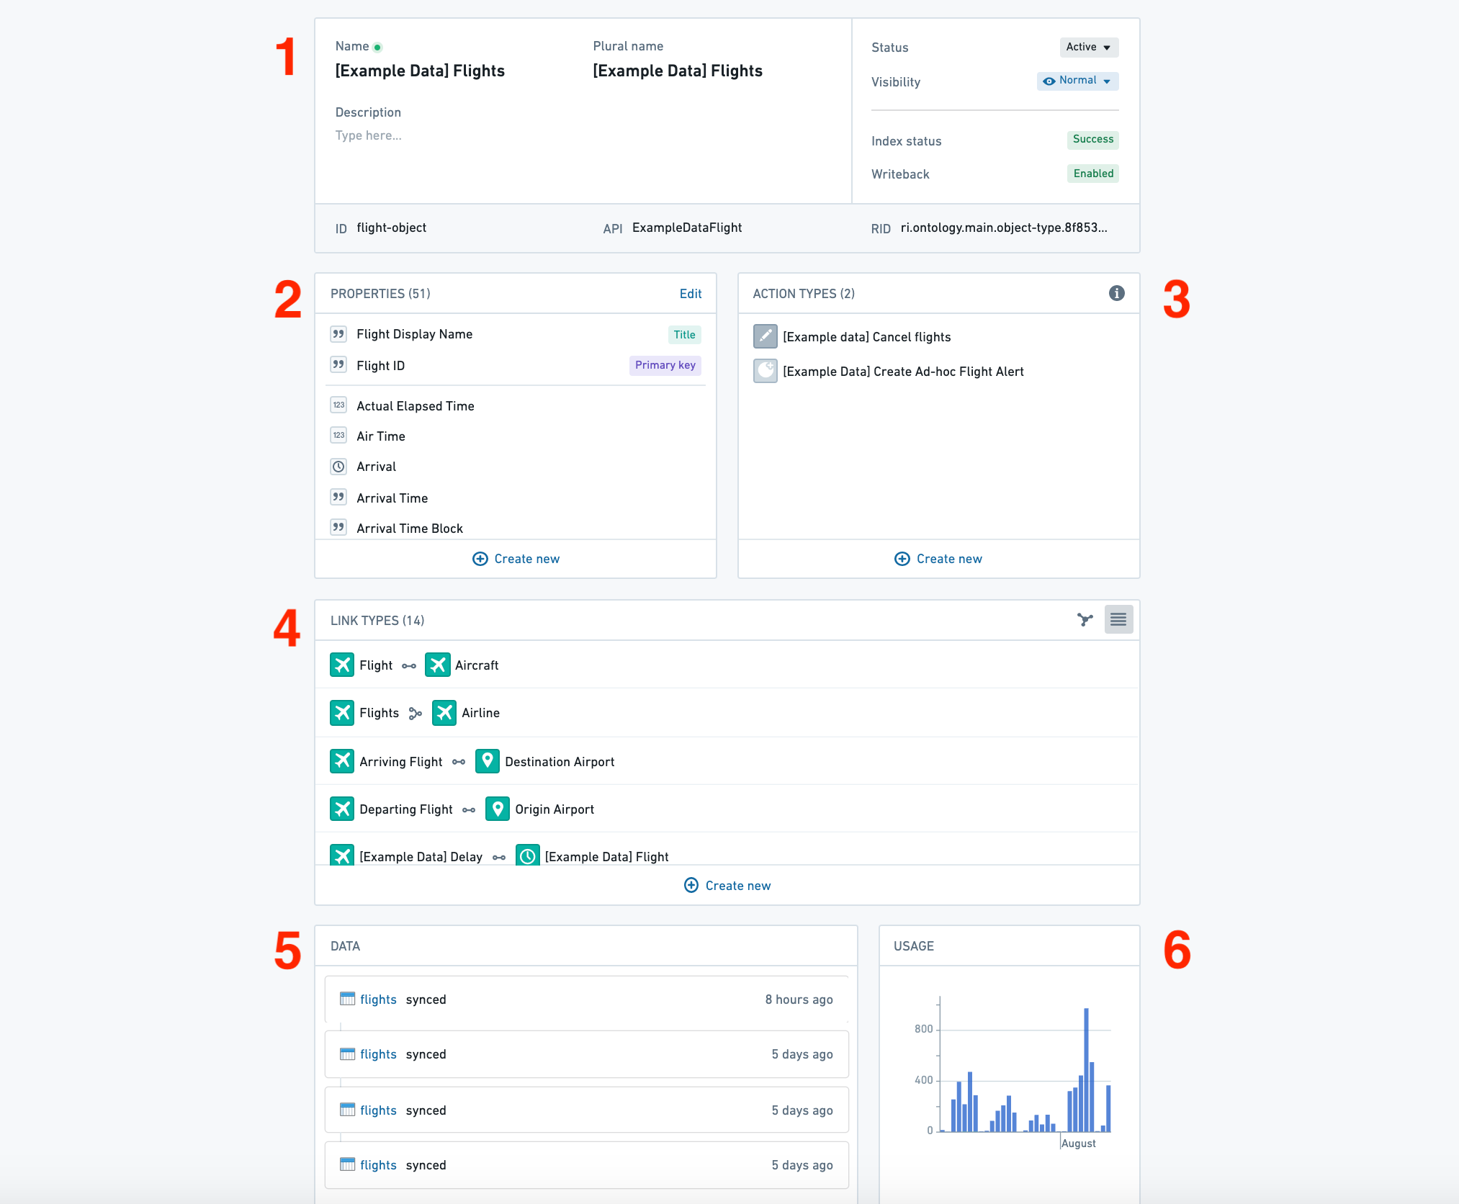Click the filter icon in Link Types header
This screenshot has width=1459, height=1204.
(1085, 620)
